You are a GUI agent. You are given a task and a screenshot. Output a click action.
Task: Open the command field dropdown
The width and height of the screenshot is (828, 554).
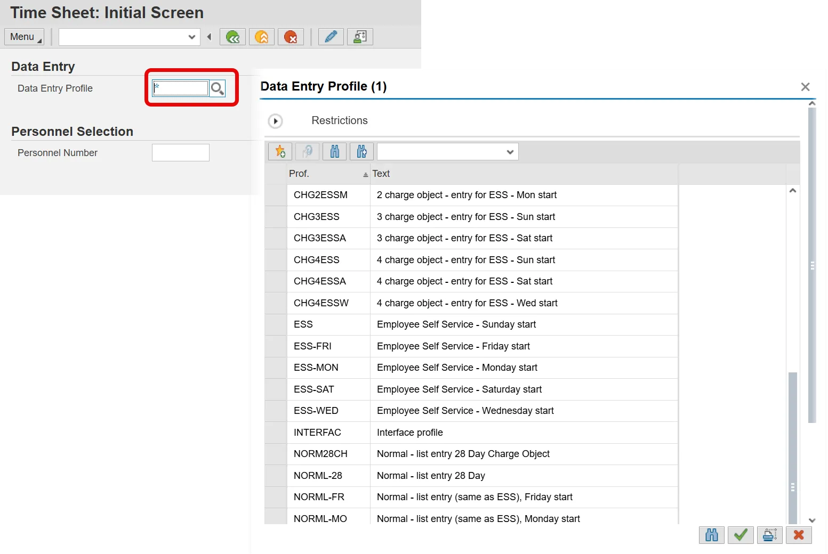[192, 37]
